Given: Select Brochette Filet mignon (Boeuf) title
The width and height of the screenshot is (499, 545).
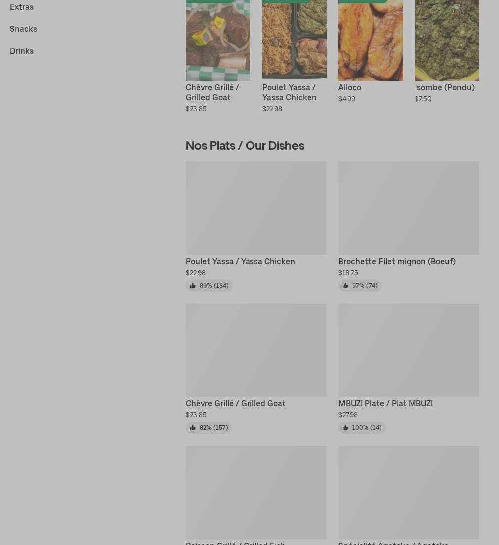Looking at the screenshot, I should pos(397,262).
